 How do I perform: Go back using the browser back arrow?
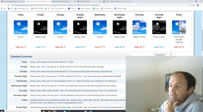point(2,5)
